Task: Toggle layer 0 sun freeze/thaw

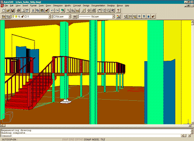Action: (16, 16)
